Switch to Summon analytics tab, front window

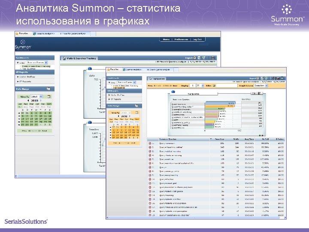132,70
